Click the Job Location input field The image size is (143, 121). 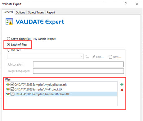pos(78,64)
